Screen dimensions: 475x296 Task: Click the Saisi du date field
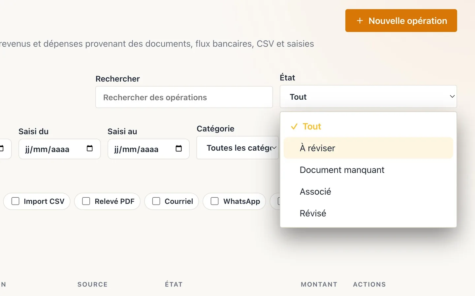pyautogui.click(x=60, y=149)
